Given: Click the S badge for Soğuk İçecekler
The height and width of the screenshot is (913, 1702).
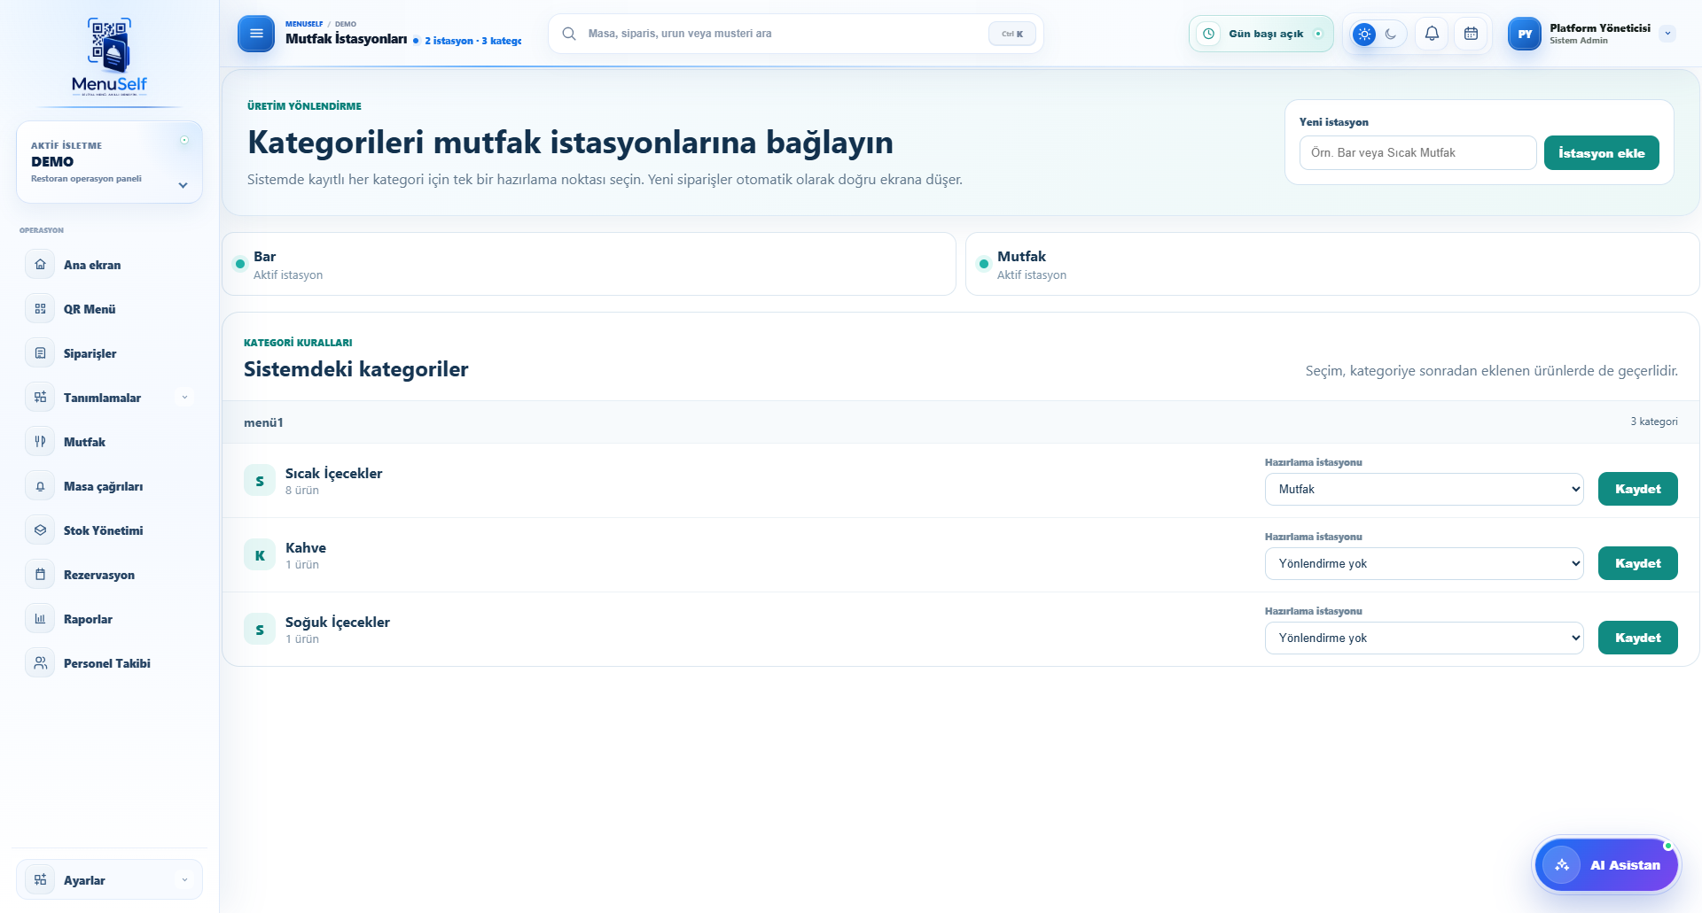Looking at the screenshot, I should [x=260, y=630].
